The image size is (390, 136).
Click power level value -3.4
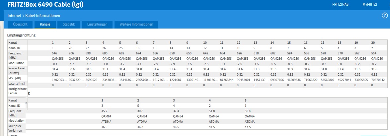tap(138, 64)
